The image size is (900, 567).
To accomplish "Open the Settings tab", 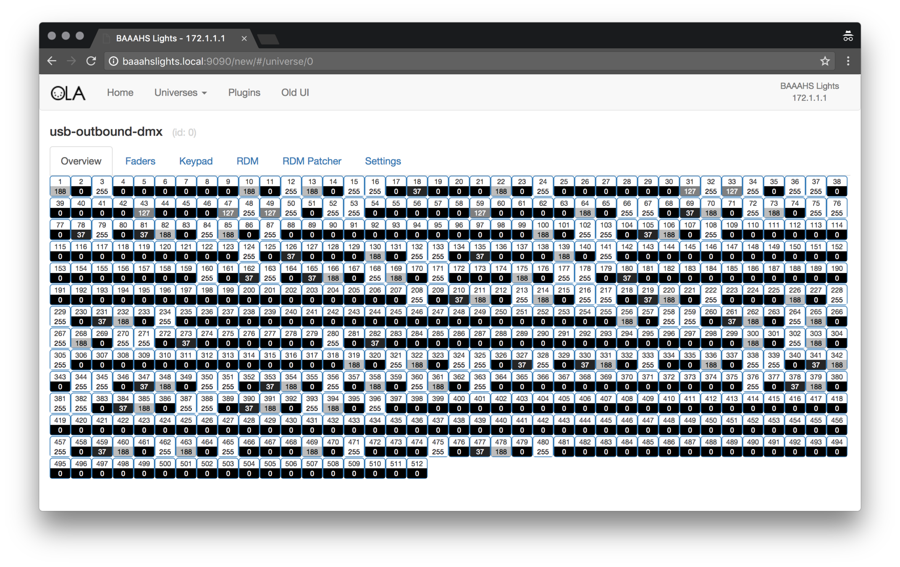I will 383,161.
